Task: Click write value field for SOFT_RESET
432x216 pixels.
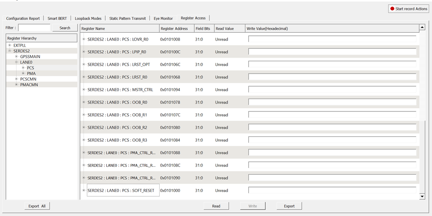Action: pos(332,190)
